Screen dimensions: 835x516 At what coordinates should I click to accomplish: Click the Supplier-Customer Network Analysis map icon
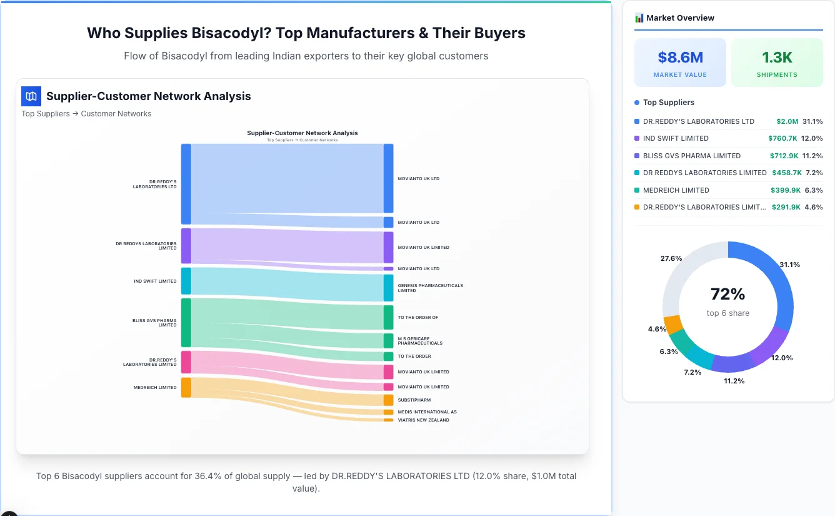[31, 96]
